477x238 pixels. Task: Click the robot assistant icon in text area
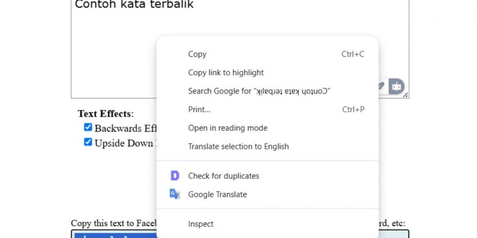click(x=396, y=87)
